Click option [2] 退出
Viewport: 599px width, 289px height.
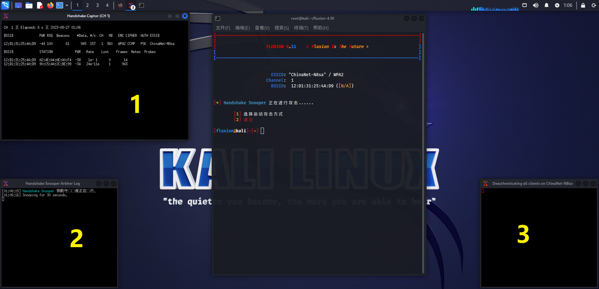point(243,120)
